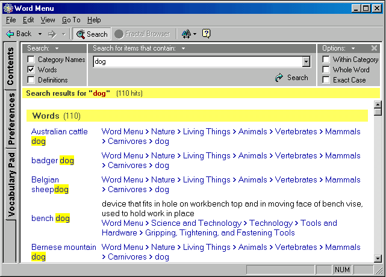The height and width of the screenshot is (277, 386).
Task: Uncheck the Words checkbox
Action: [31, 70]
